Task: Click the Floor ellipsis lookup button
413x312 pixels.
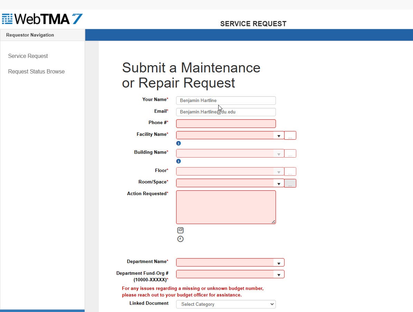Action: click(290, 171)
